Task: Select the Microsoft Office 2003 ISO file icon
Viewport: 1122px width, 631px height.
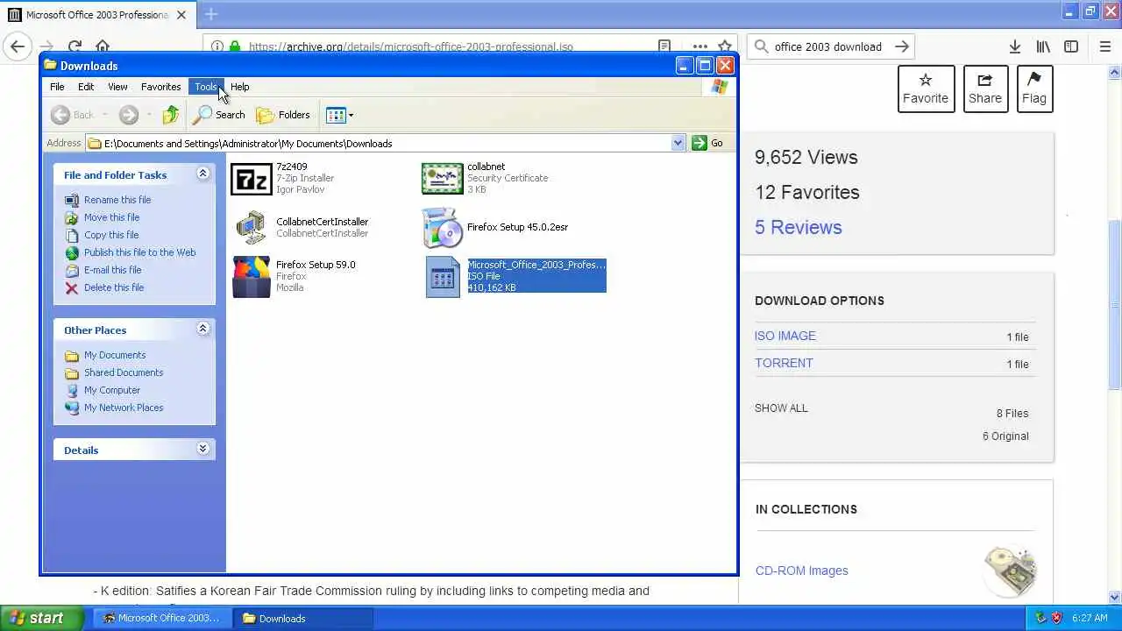Action: [x=442, y=277]
